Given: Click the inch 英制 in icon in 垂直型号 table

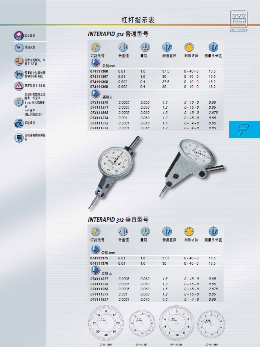Looking at the screenshot, I should (x=95, y=270).
